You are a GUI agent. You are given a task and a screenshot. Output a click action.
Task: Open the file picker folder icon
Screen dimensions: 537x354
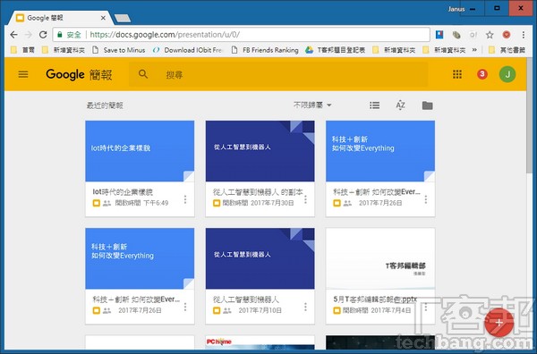(x=427, y=105)
